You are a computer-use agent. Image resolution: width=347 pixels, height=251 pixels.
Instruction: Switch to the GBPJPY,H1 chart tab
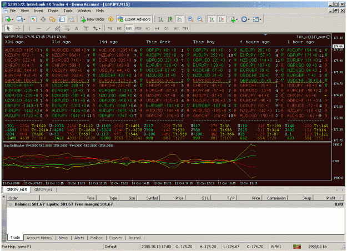click(x=43, y=190)
